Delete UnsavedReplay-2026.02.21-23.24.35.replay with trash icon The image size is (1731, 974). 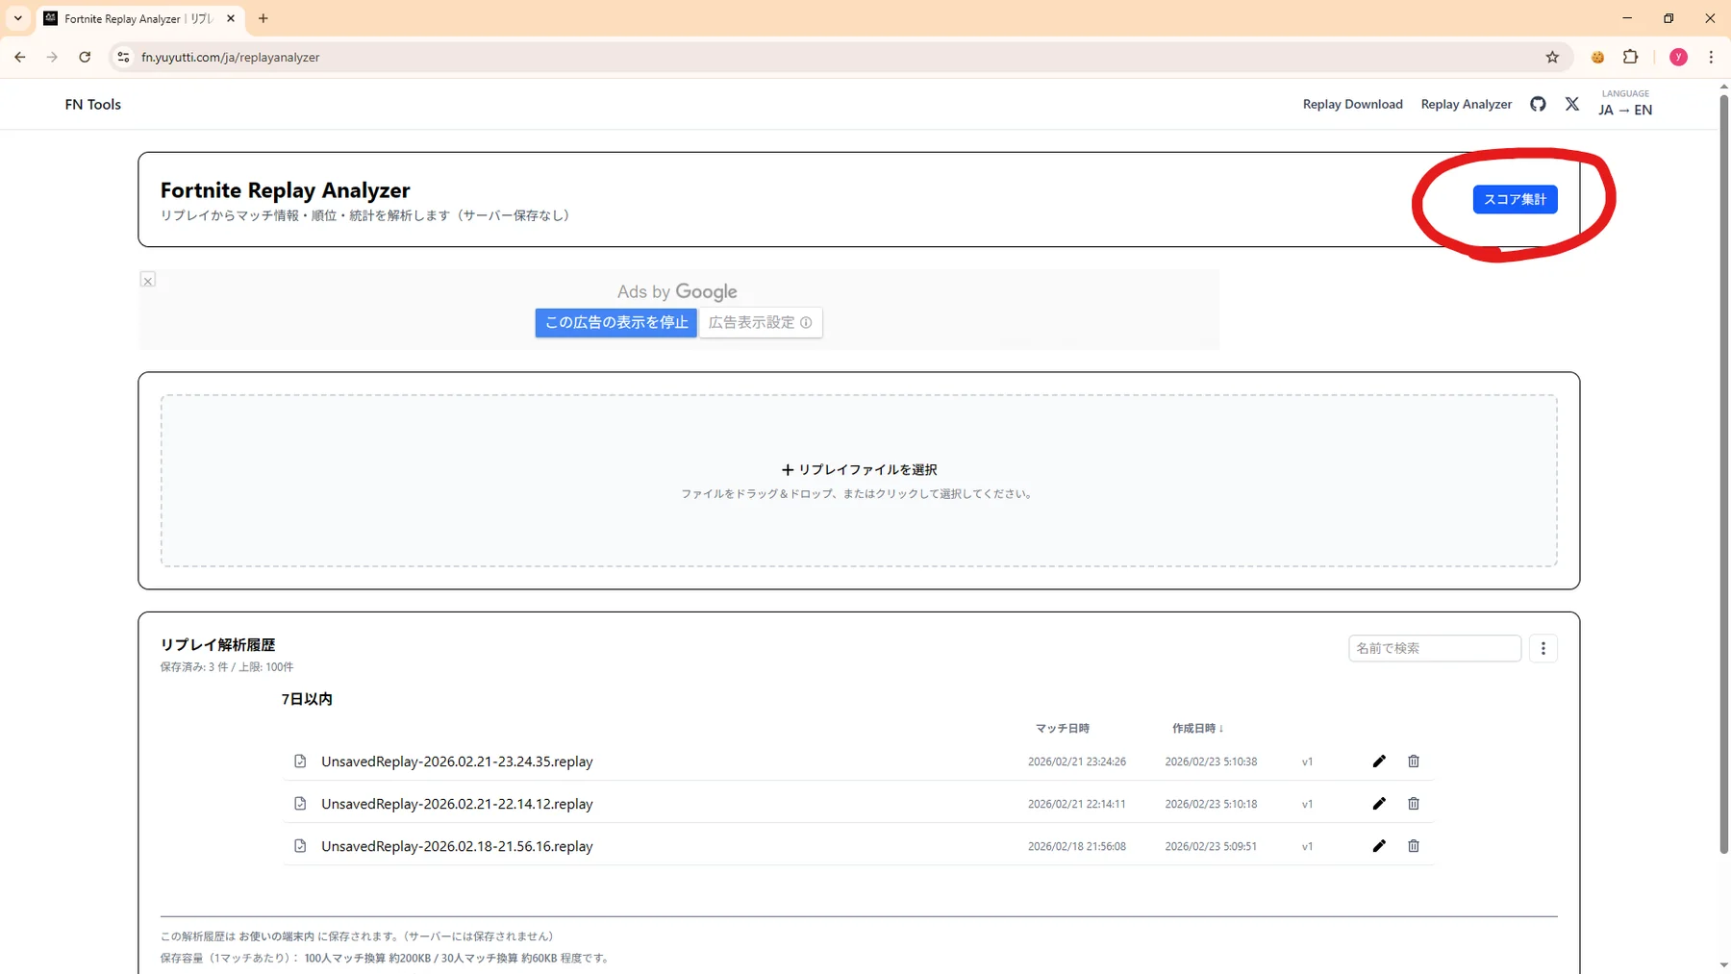coord(1414,762)
